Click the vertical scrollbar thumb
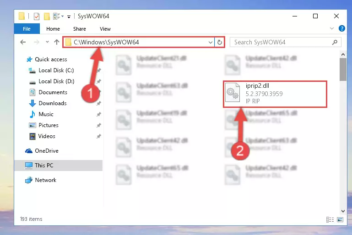The width and height of the screenshot is (352, 235). [343, 69]
